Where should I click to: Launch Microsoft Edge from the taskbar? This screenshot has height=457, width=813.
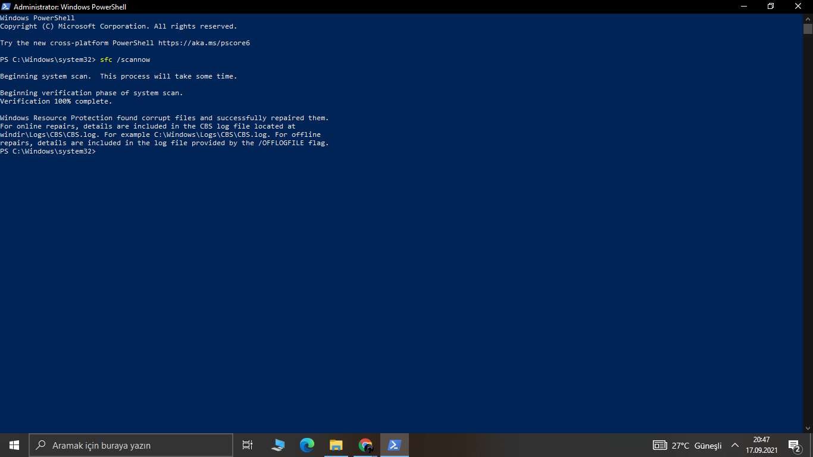point(307,445)
